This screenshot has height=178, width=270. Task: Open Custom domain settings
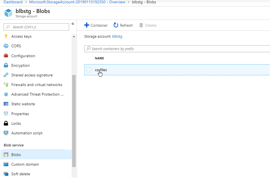pyautogui.click(x=25, y=164)
